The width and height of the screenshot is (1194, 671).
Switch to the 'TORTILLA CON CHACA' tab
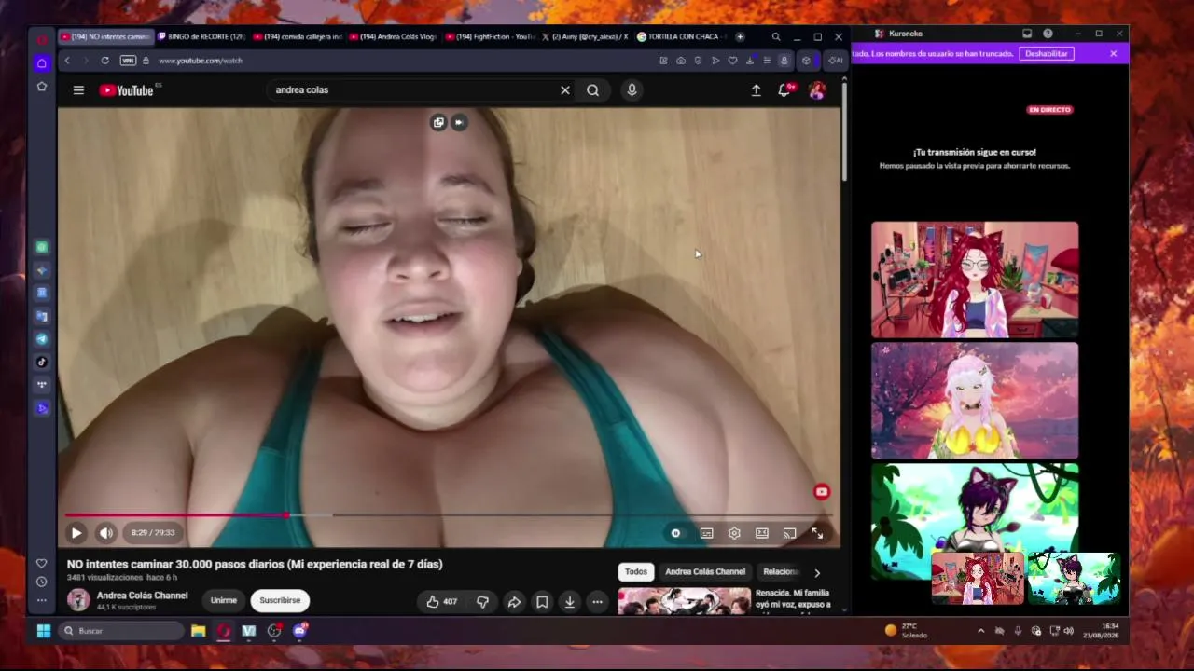tap(682, 37)
